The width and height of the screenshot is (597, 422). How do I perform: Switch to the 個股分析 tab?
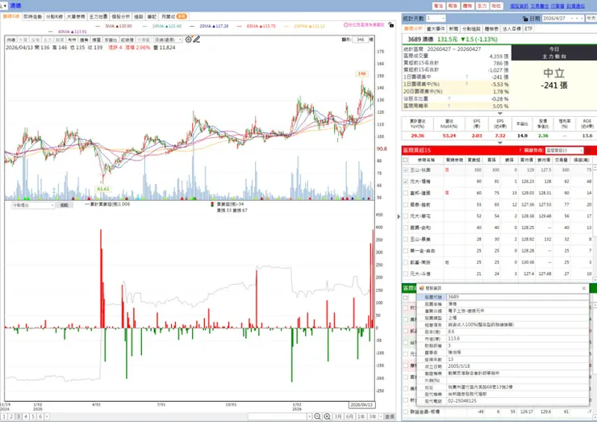121,17
